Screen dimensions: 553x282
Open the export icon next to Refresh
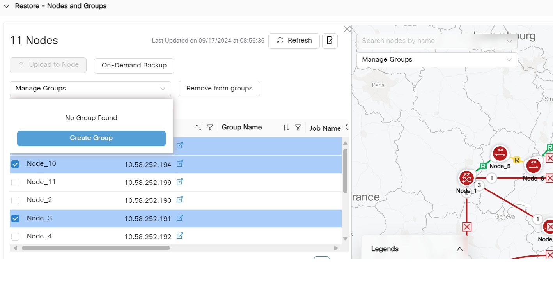point(330,41)
